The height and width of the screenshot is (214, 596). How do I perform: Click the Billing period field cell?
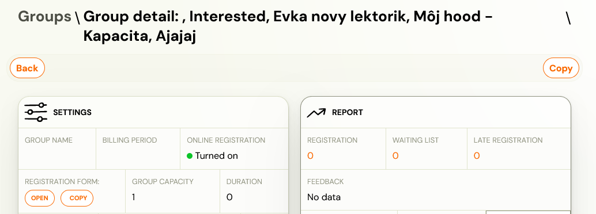point(138,149)
